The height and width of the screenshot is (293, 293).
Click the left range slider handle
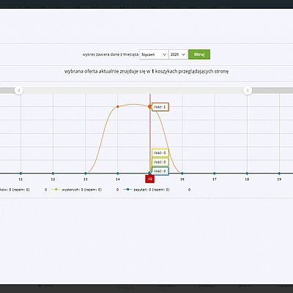click(19, 91)
